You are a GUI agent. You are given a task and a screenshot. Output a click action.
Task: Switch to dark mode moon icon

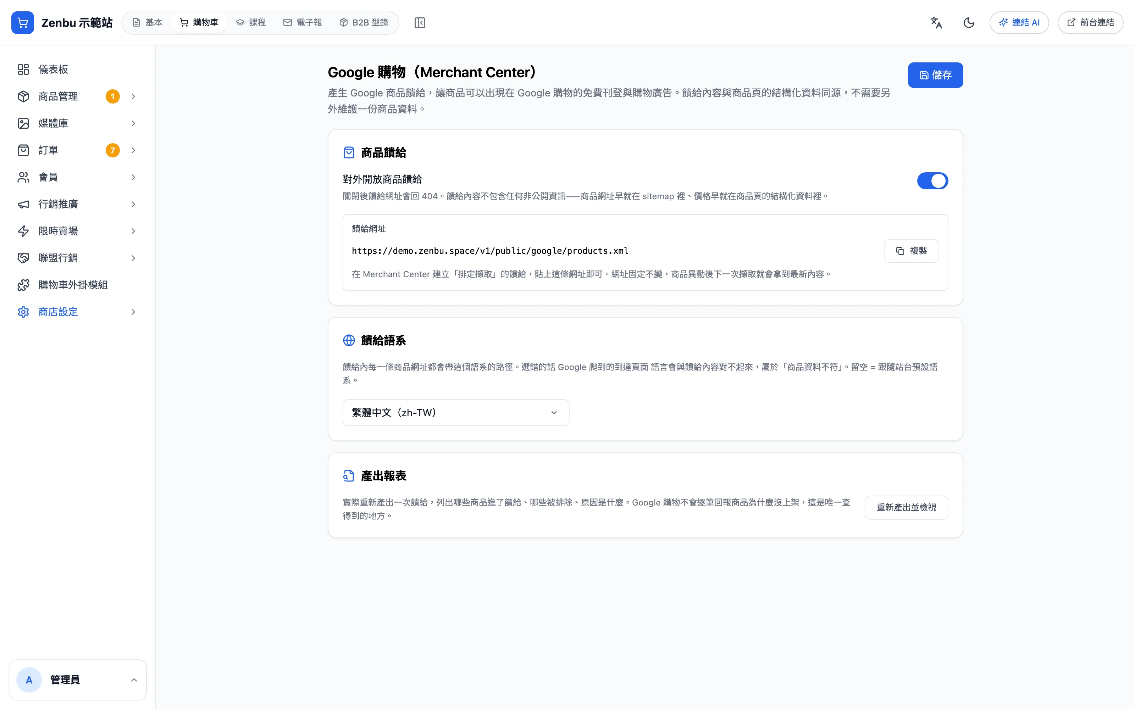tap(969, 22)
